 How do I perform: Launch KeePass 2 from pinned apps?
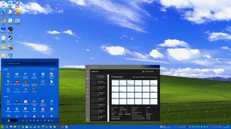pyautogui.click(x=43, y=83)
